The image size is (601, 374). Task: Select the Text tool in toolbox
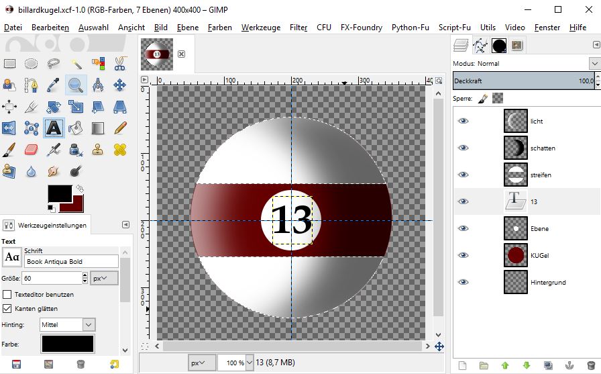[54, 128]
